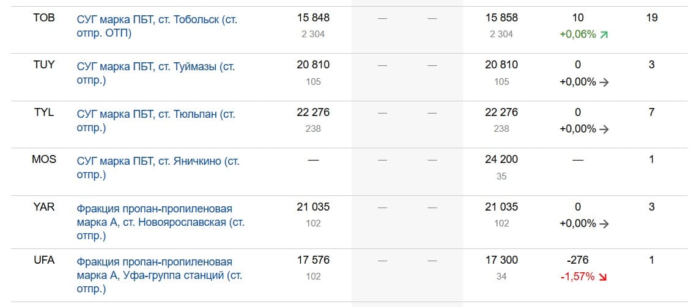Select the TOB ticker code
The width and height of the screenshot is (697, 307).
(44, 18)
